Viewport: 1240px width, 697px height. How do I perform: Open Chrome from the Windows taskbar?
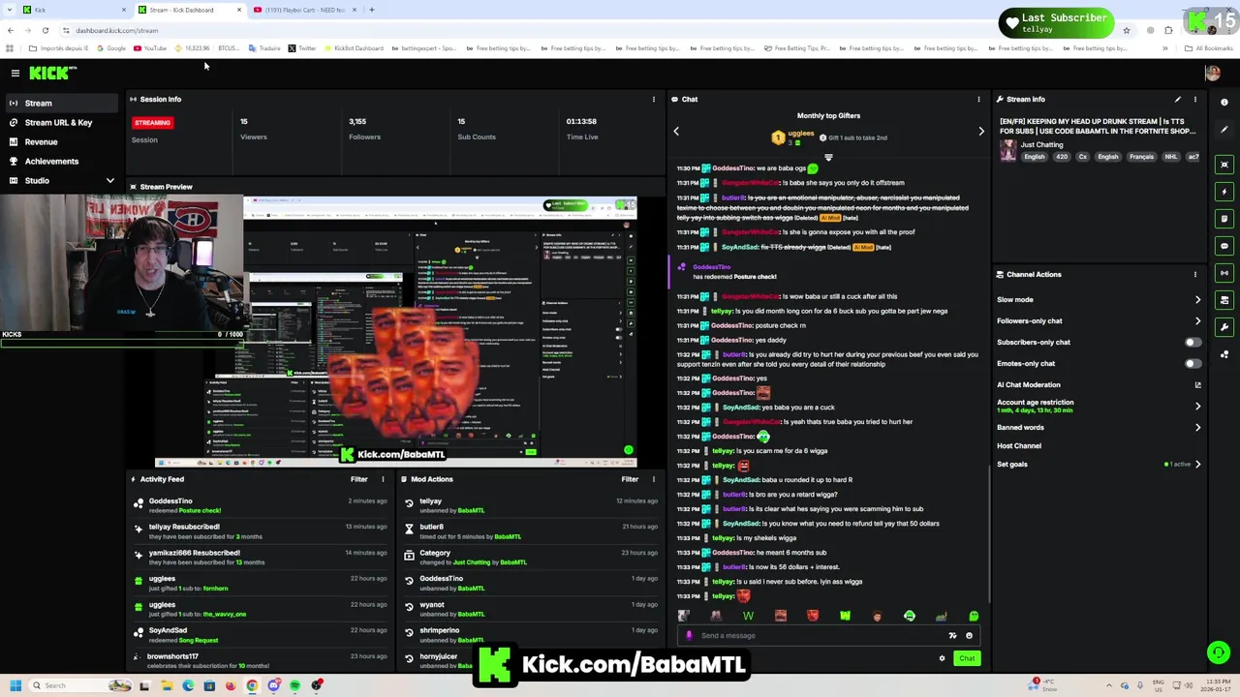click(x=252, y=685)
